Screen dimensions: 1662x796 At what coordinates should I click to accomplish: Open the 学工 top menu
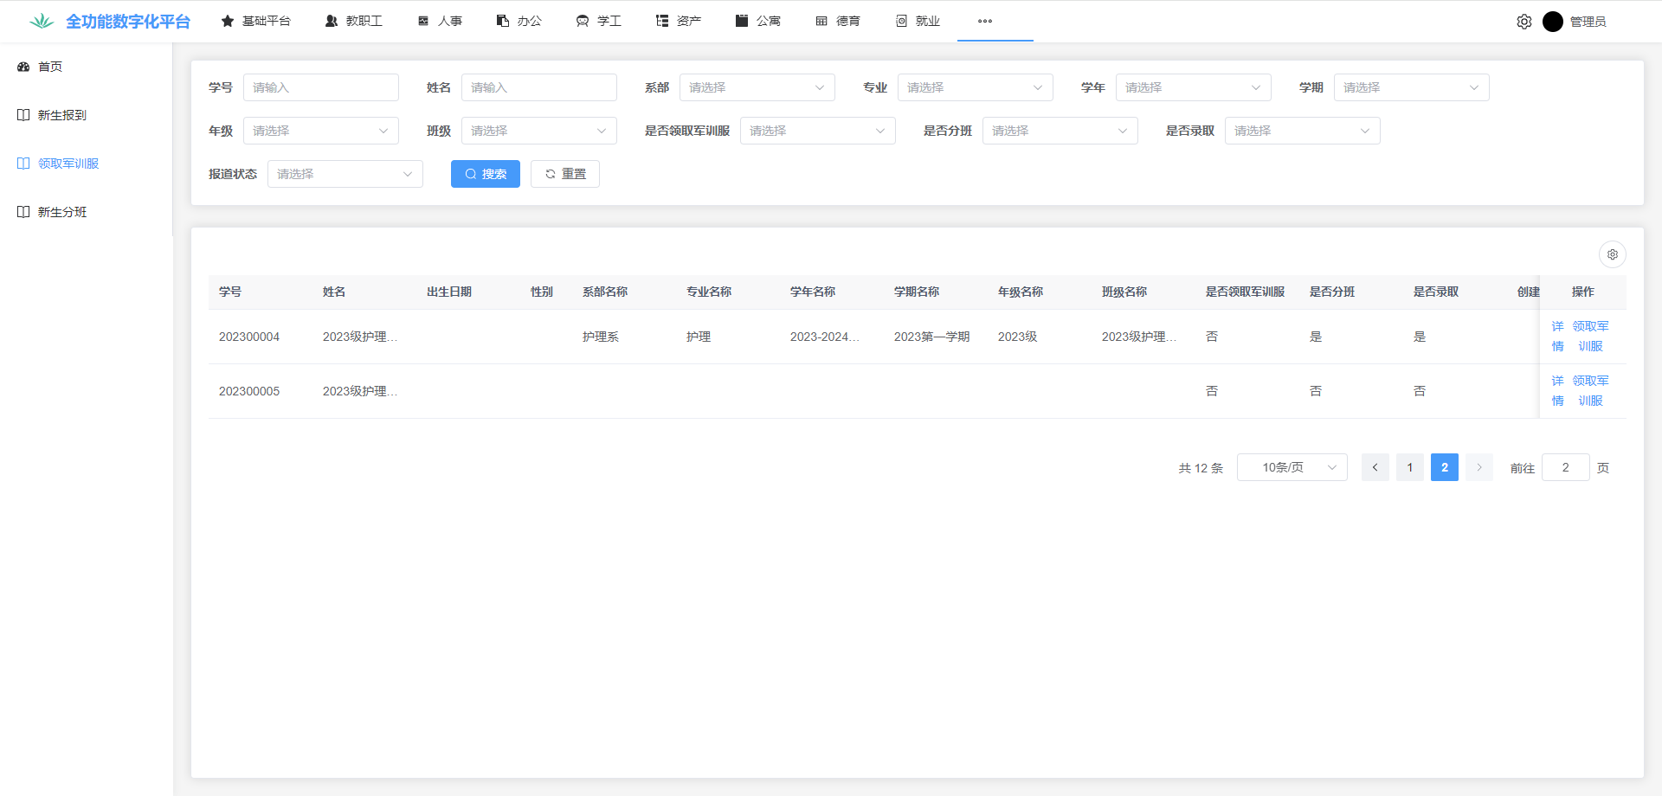(x=599, y=21)
